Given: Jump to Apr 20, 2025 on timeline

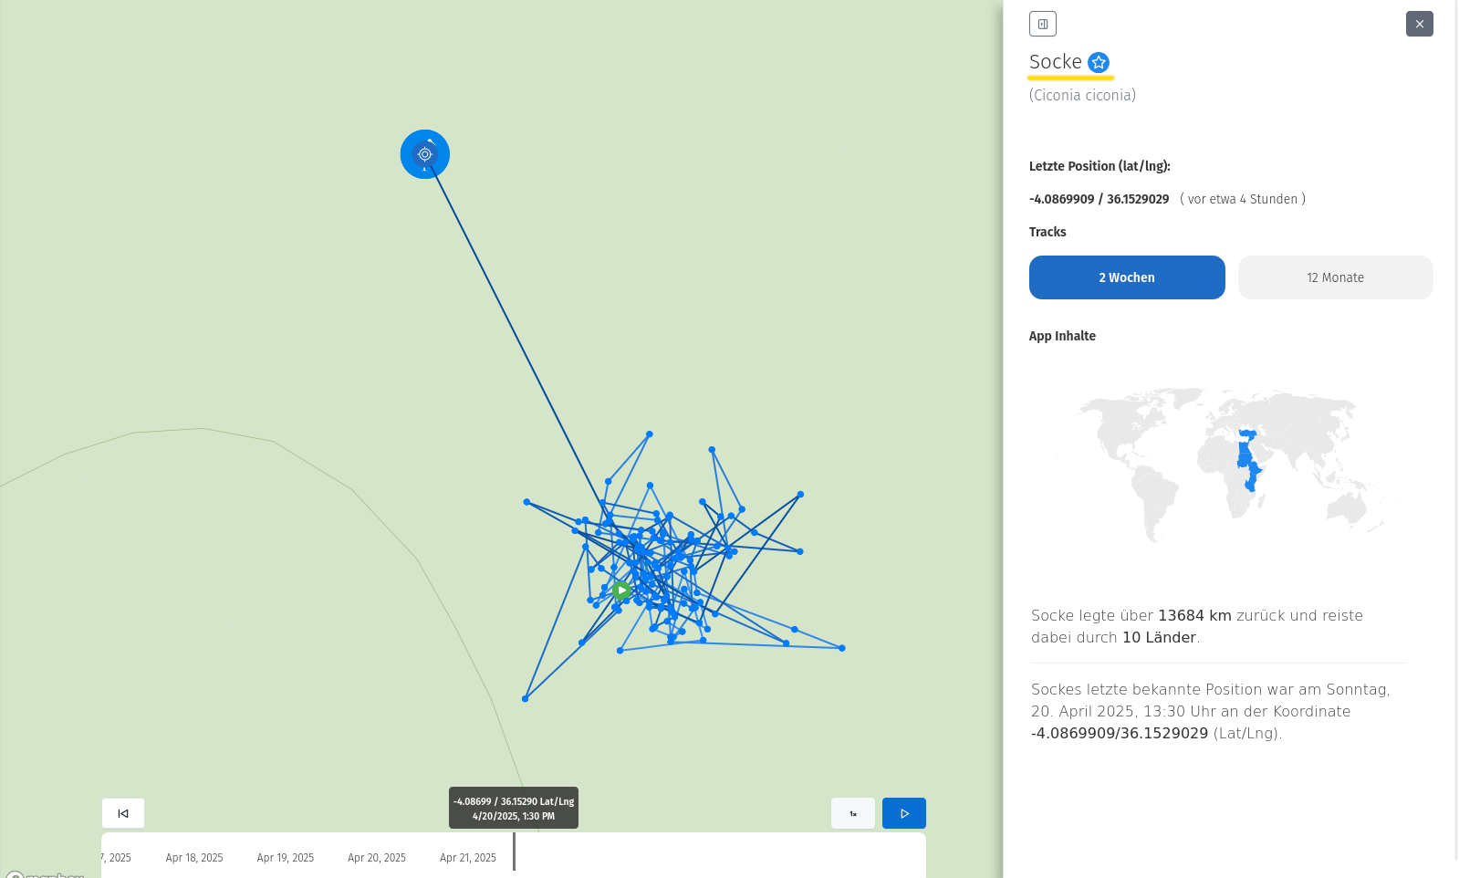Looking at the screenshot, I should (377, 858).
